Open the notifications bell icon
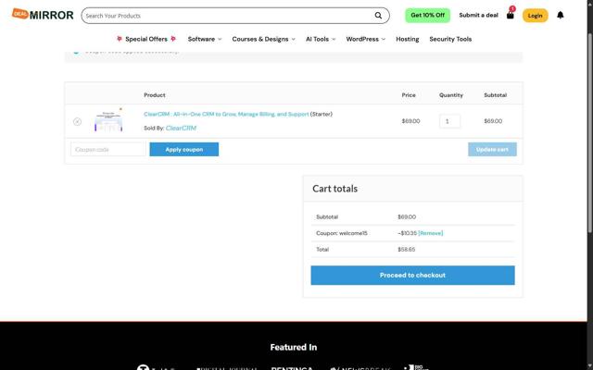Image resolution: width=593 pixels, height=370 pixels. tap(560, 15)
